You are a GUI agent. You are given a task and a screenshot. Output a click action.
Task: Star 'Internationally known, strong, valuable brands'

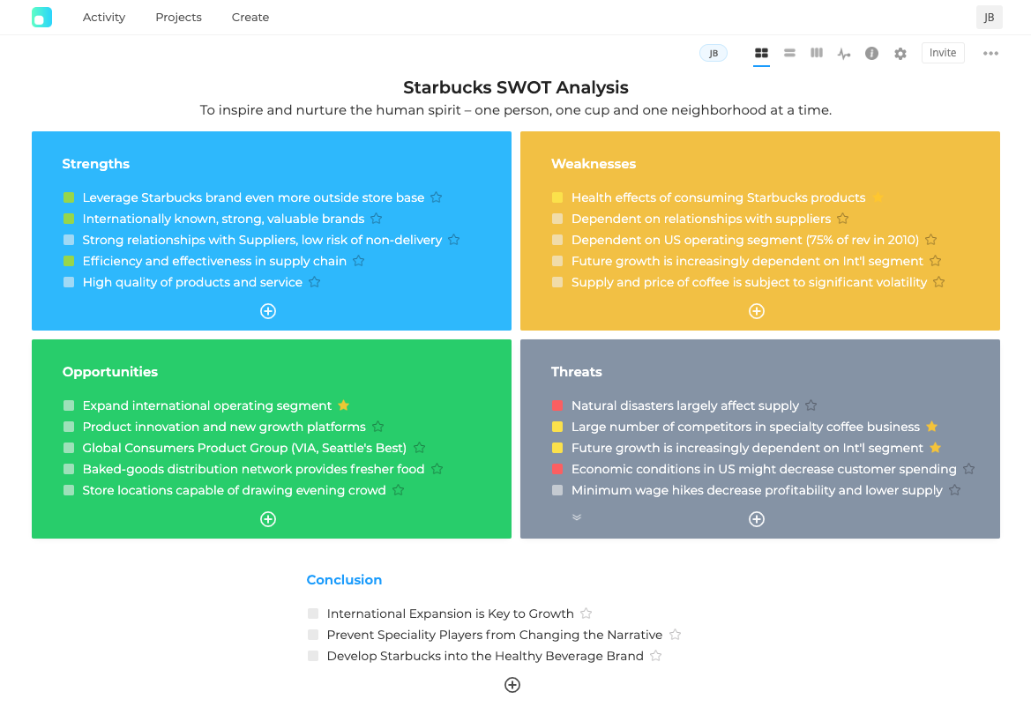pos(376,219)
